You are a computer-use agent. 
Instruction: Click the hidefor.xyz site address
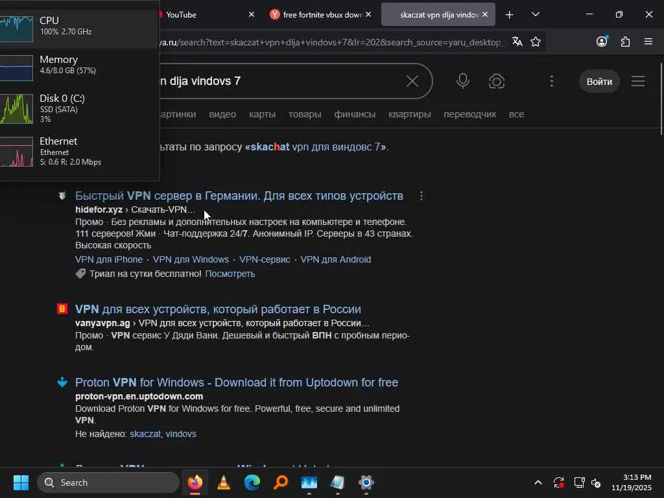(99, 209)
